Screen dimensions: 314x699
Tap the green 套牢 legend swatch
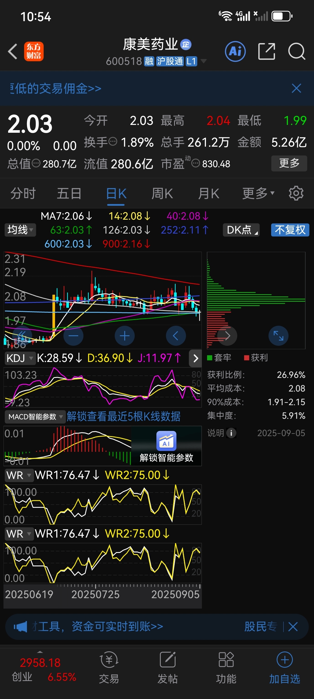[210, 358]
